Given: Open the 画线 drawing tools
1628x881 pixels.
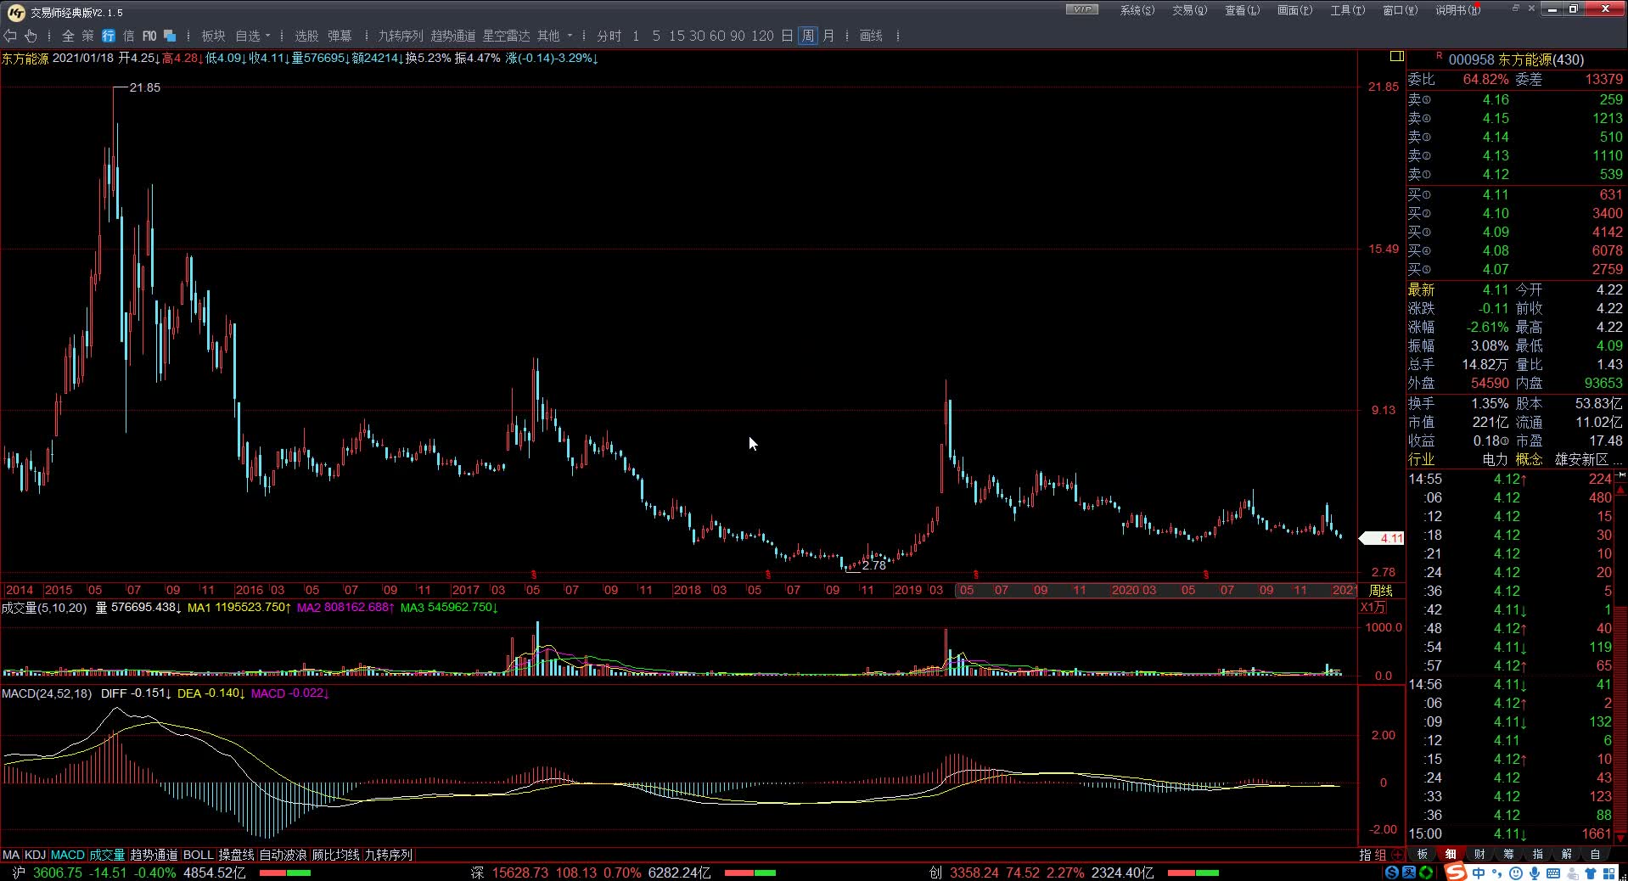Looking at the screenshot, I should coord(871,36).
